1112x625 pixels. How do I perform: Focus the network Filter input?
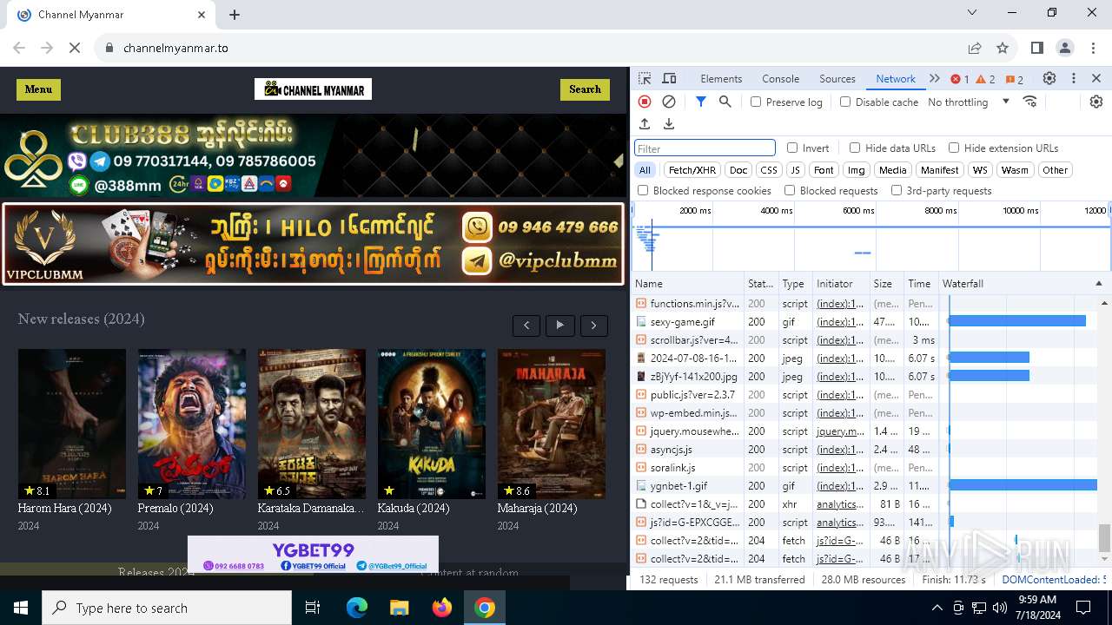tap(705, 148)
